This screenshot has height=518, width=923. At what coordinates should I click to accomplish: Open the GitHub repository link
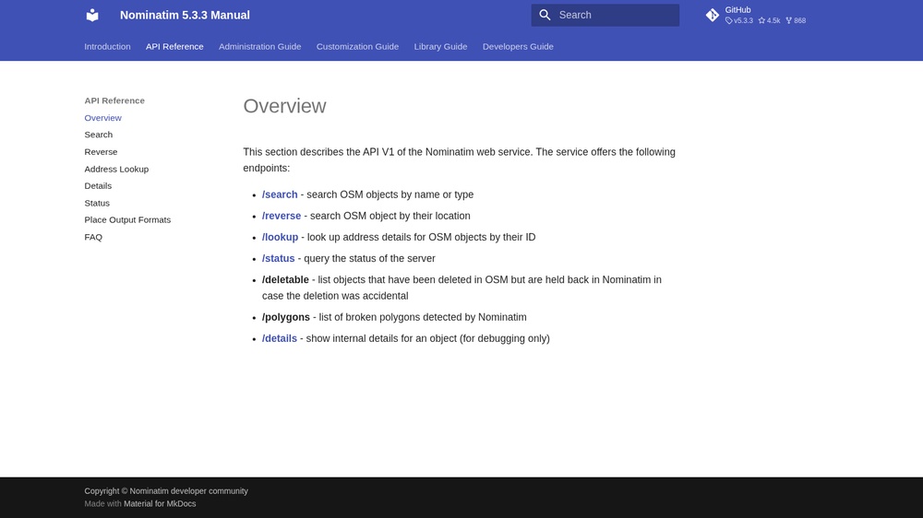click(x=756, y=16)
